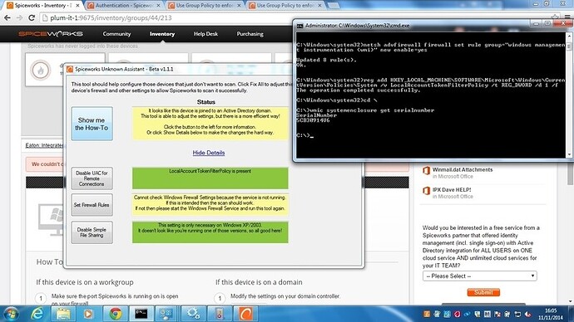Click the red-white last system tray icon
The height and width of the screenshot is (322, 574).
527,314
